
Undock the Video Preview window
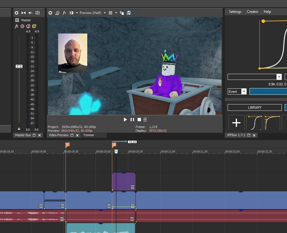72,135
